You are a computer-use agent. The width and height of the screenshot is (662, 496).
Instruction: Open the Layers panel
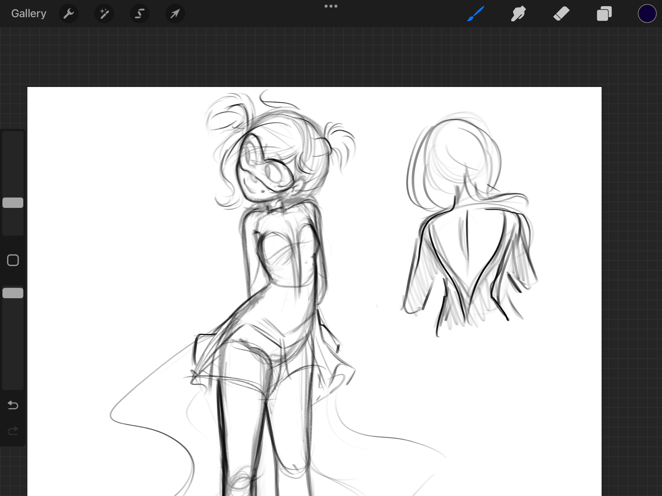tap(604, 14)
